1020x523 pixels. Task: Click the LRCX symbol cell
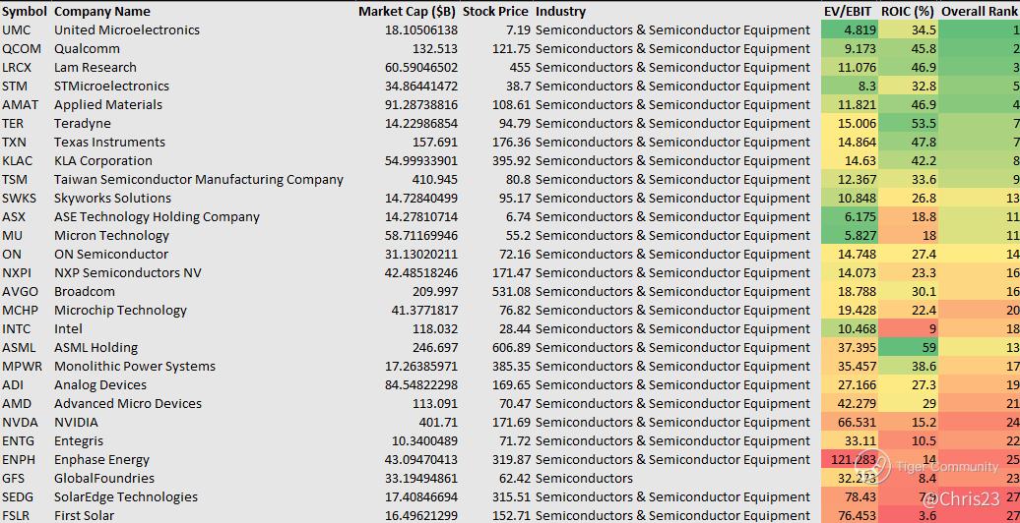tap(19, 68)
